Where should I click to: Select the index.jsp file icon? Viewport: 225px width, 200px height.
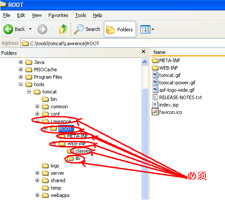155,104
